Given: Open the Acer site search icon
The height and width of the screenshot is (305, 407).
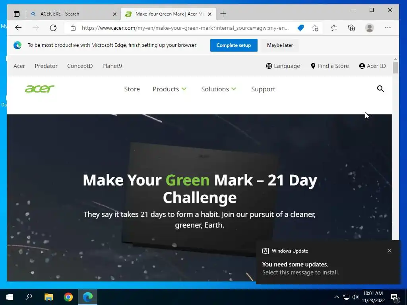Looking at the screenshot, I should 380,89.
